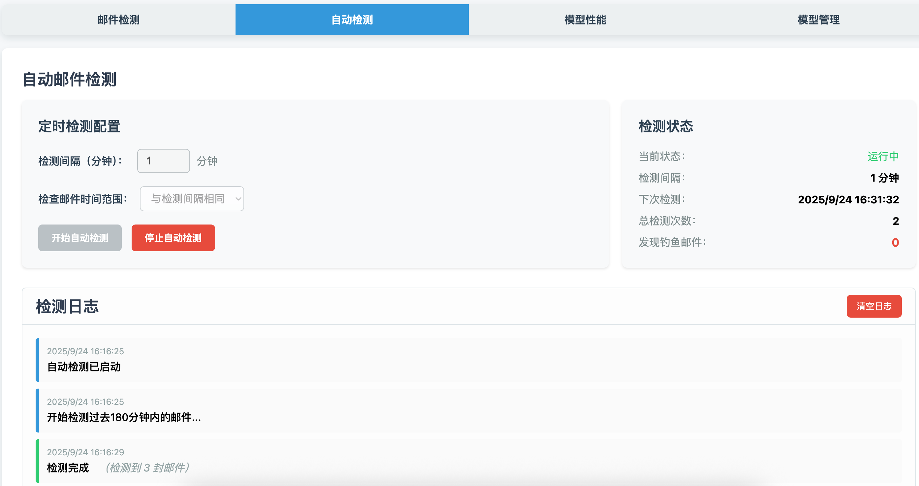Click the 总检测次数 value 2
Viewport: 919px width, 486px height.
pos(896,221)
